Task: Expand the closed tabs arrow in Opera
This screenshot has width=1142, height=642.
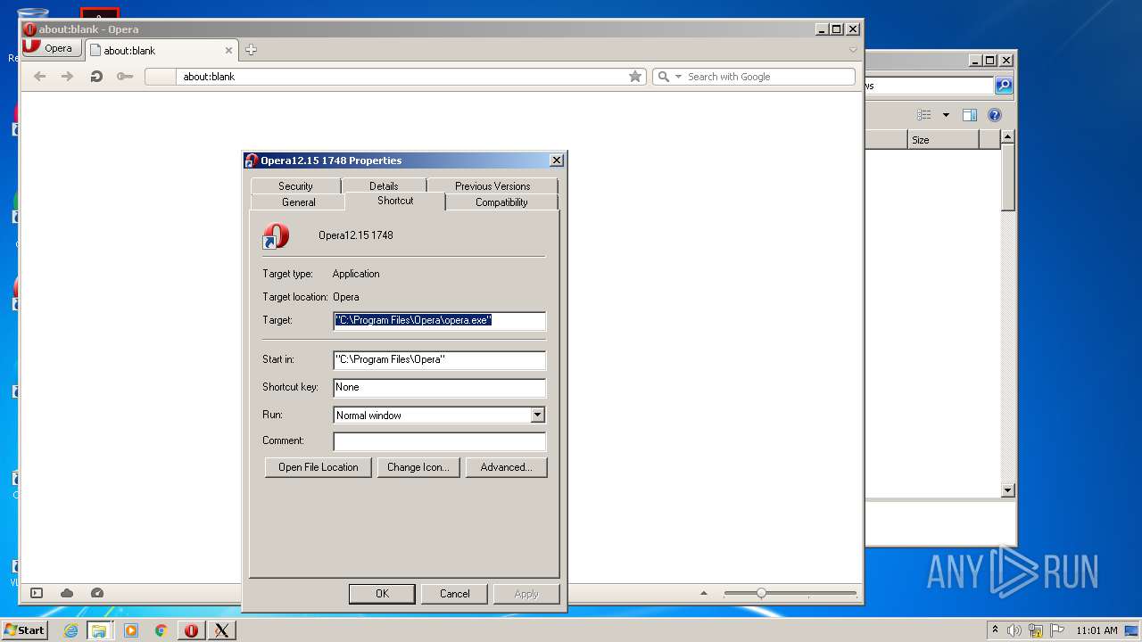Action: (853, 50)
